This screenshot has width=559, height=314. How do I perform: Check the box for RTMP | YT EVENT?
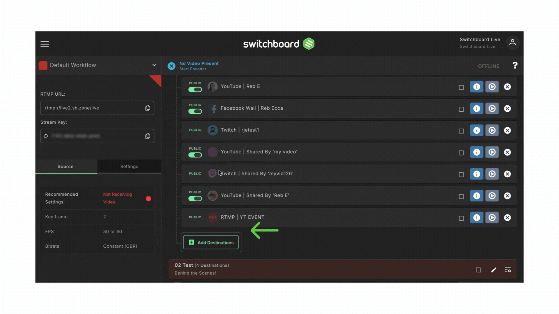click(461, 218)
